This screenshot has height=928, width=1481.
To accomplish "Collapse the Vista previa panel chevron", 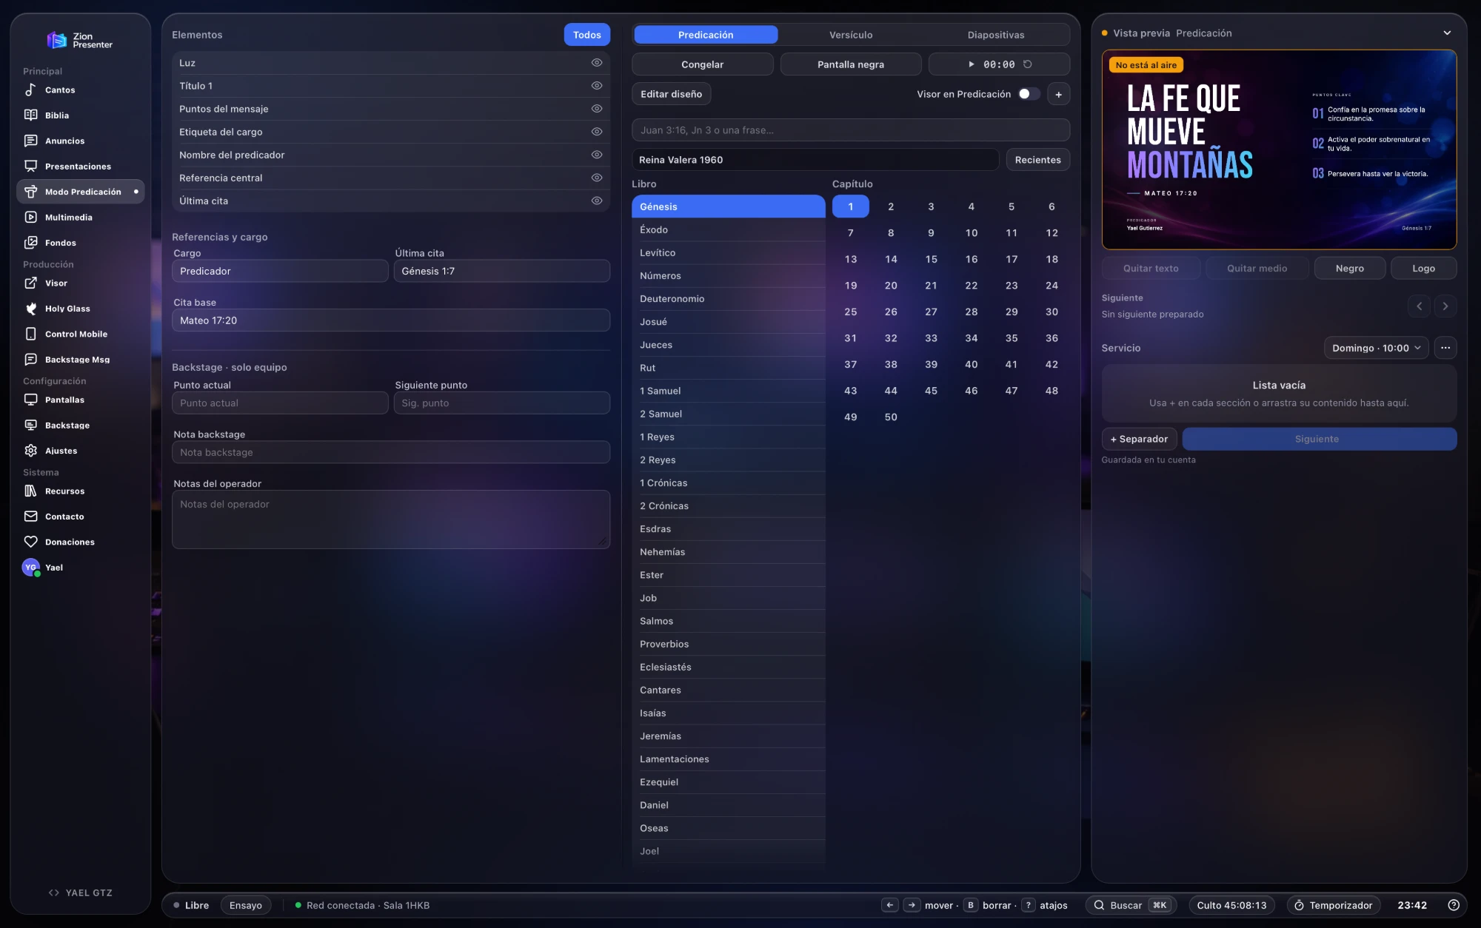I will pyautogui.click(x=1447, y=33).
